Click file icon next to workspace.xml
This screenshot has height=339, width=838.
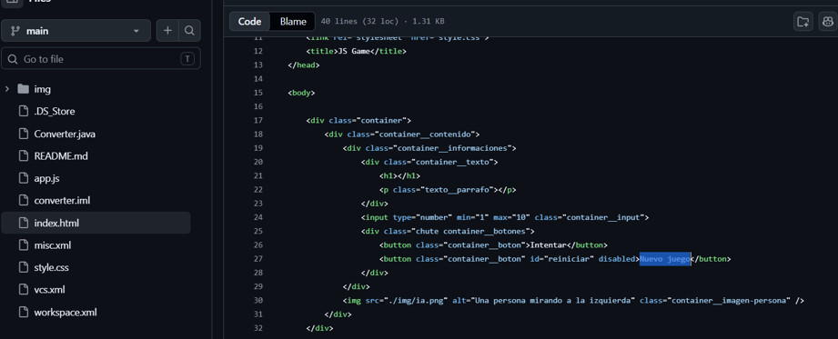tap(23, 313)
